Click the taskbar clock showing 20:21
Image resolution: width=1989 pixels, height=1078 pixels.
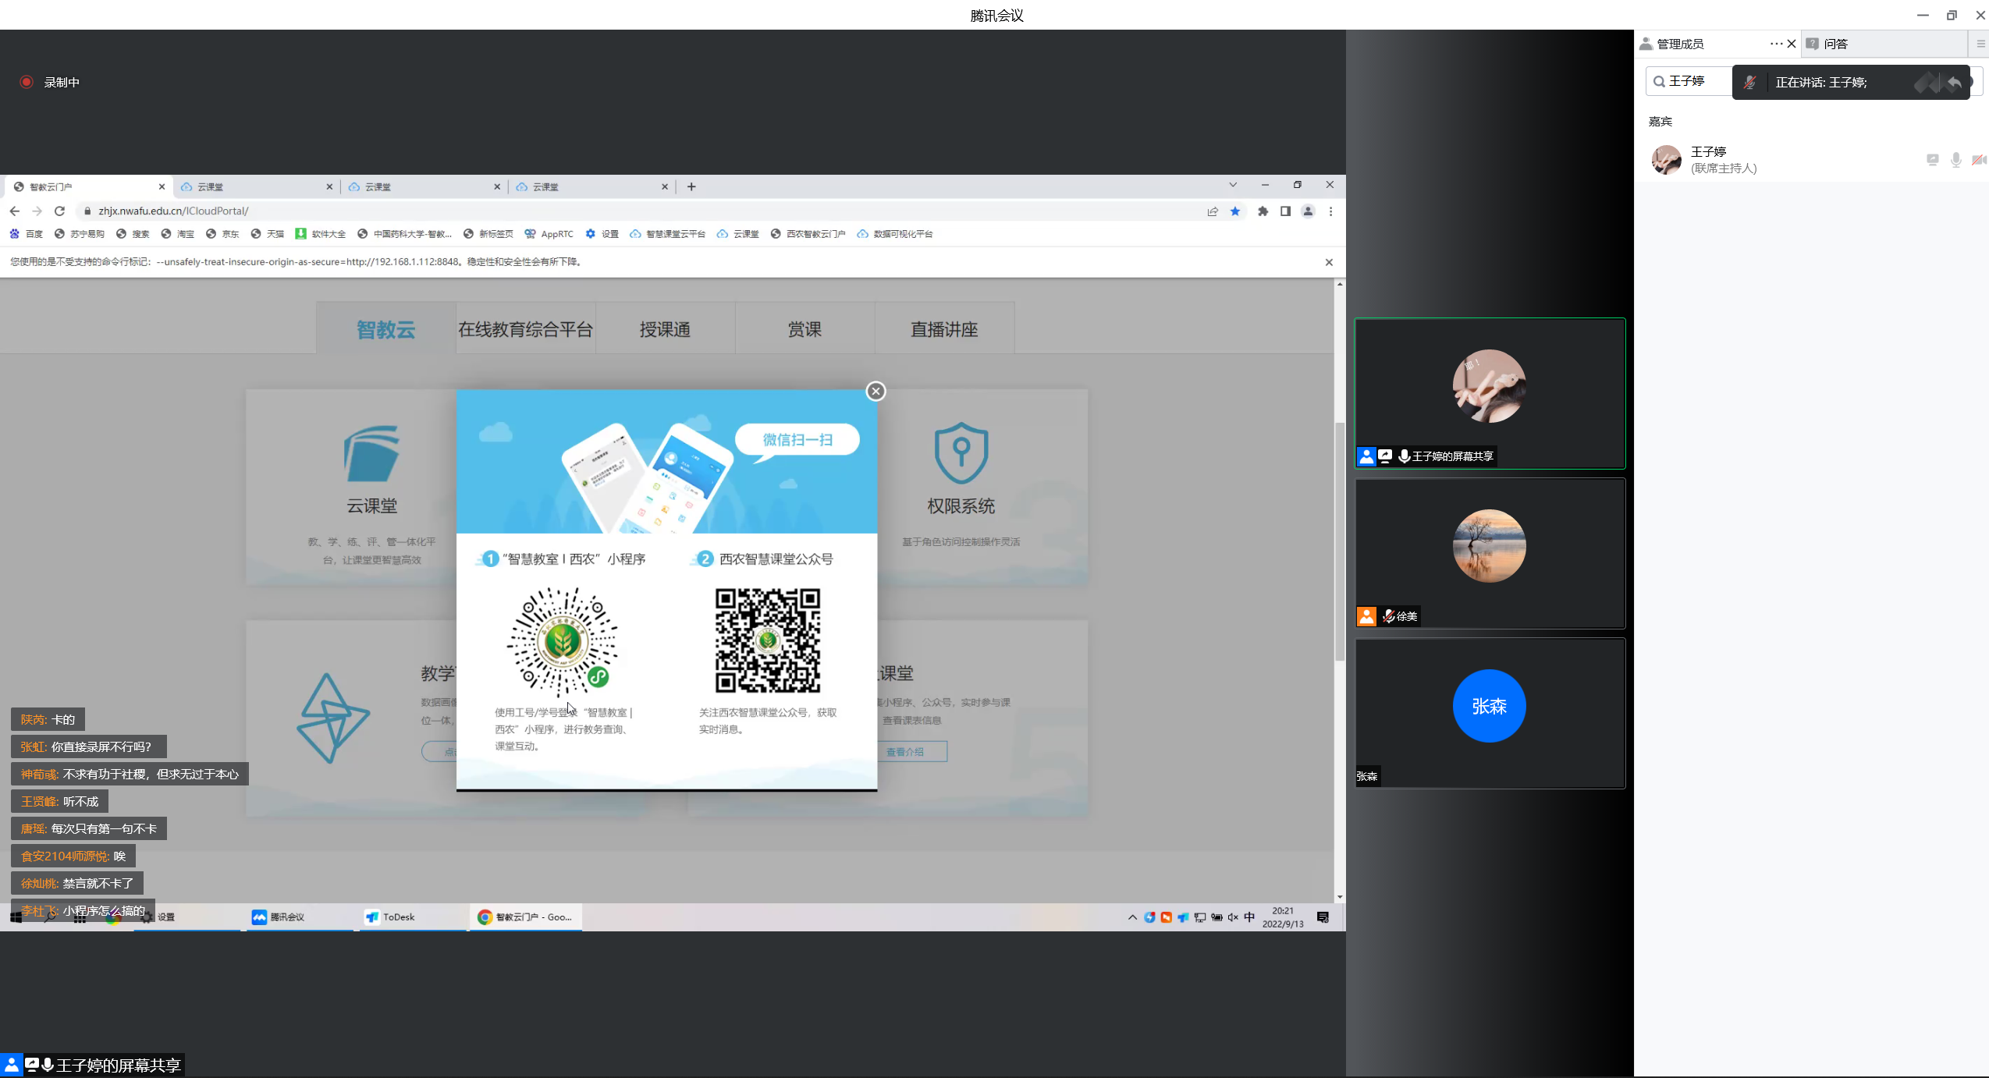1283,917
